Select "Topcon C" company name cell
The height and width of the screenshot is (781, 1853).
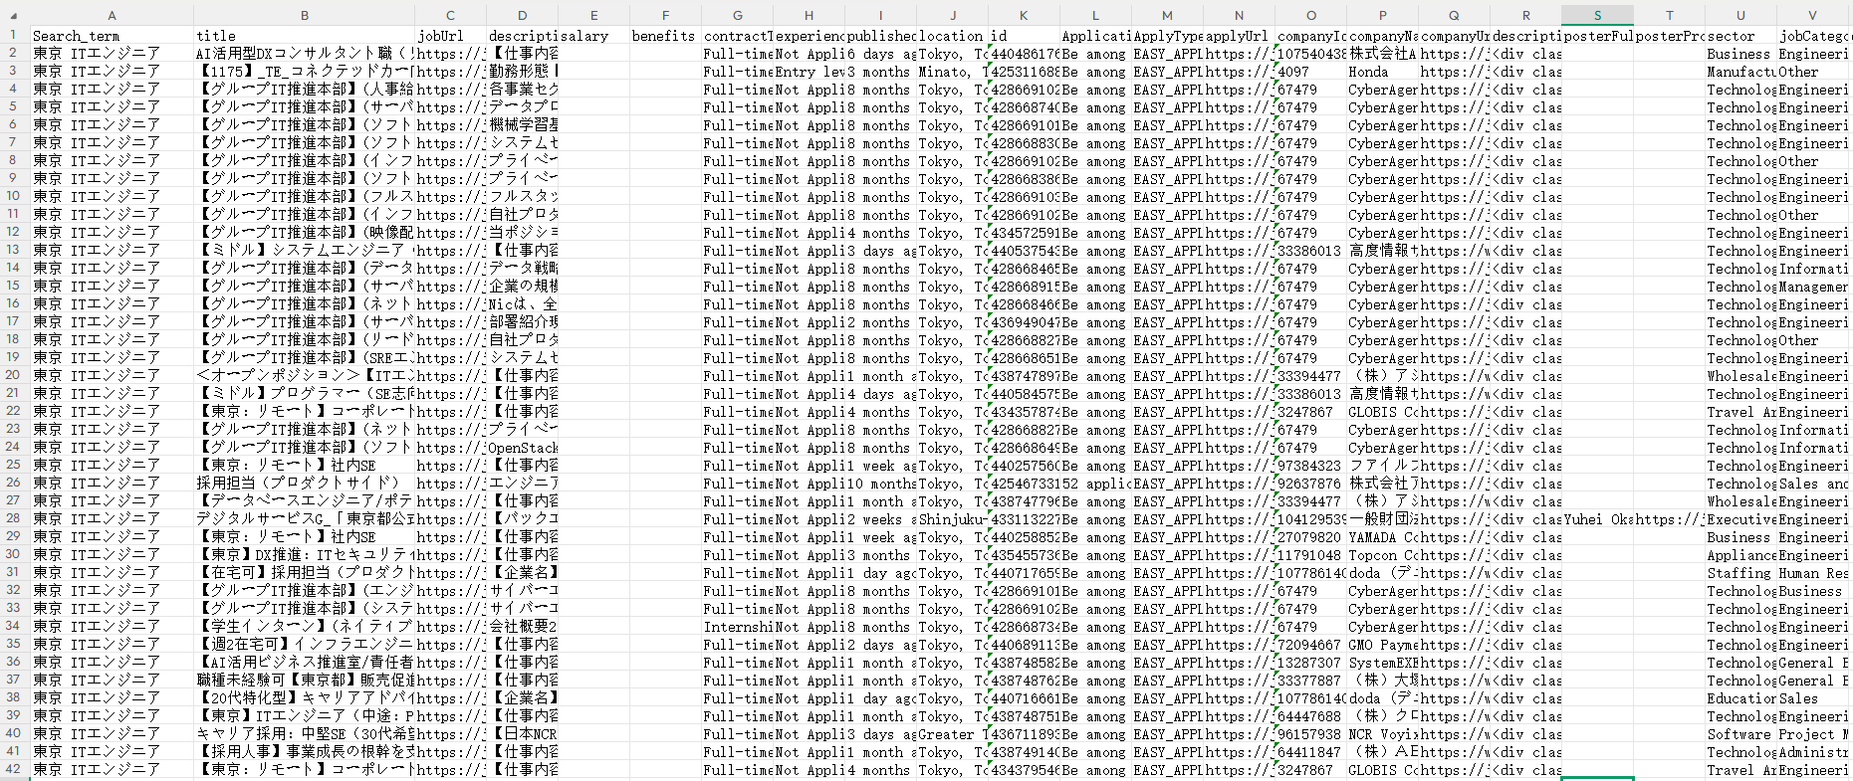pos(1382,555)
